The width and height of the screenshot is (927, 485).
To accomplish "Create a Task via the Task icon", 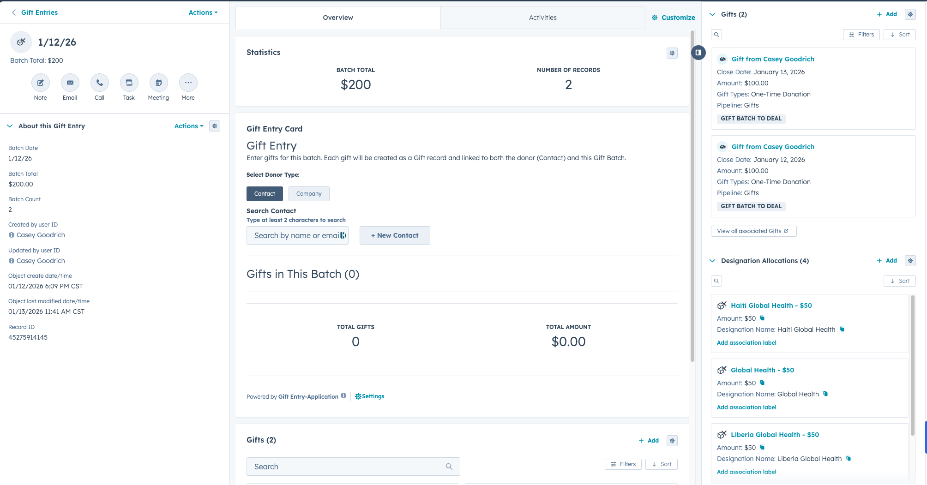I will point(129,83).
